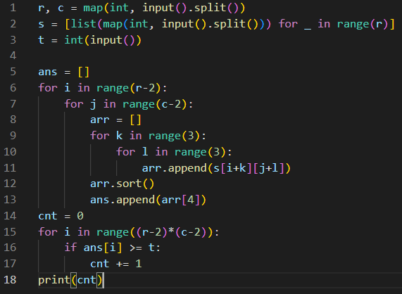Click line number 12 in the gutter
The image size is (402, 294).
pyautogui.click(x=10, y=184)
